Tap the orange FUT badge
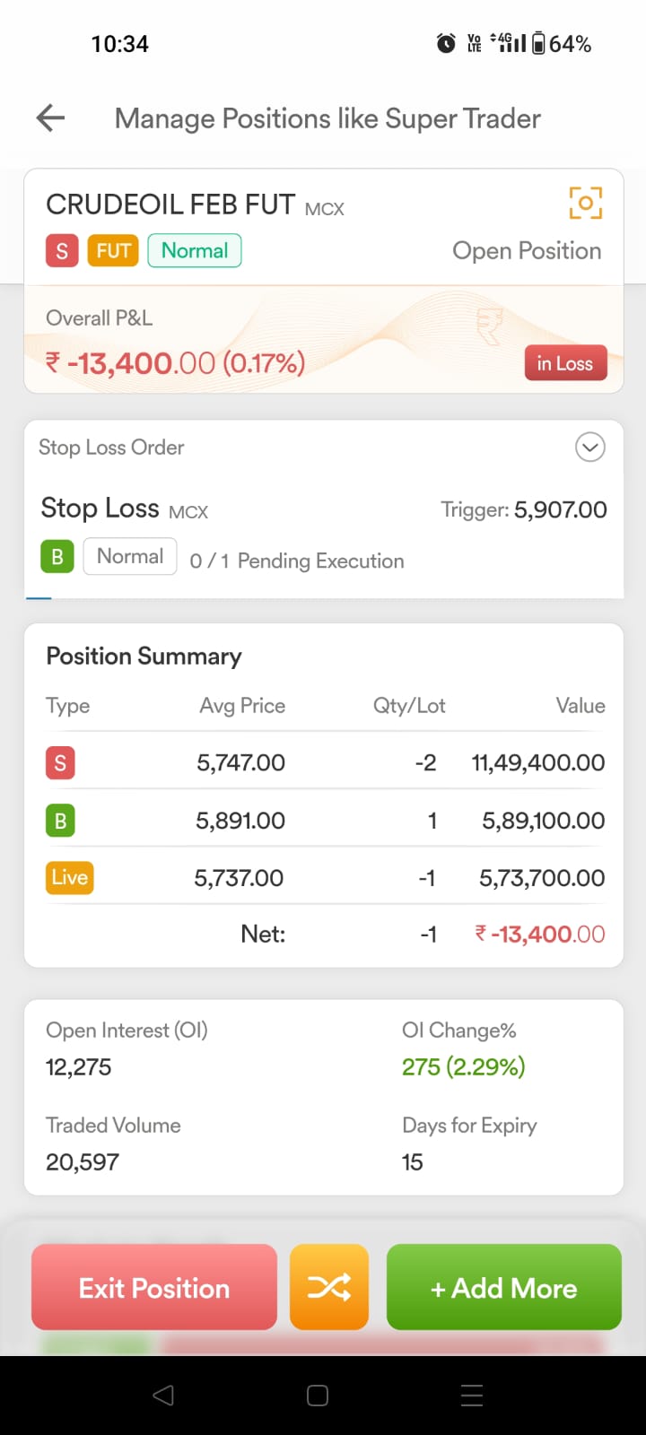646x1435 pixels. (114, 251)
